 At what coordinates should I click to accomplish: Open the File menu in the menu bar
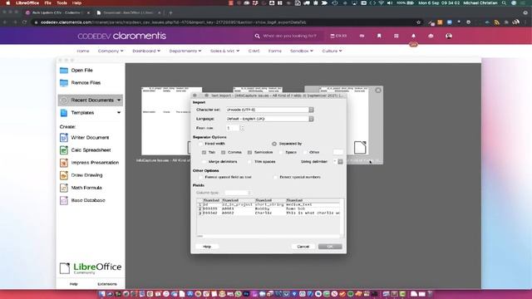pos(48,2)
